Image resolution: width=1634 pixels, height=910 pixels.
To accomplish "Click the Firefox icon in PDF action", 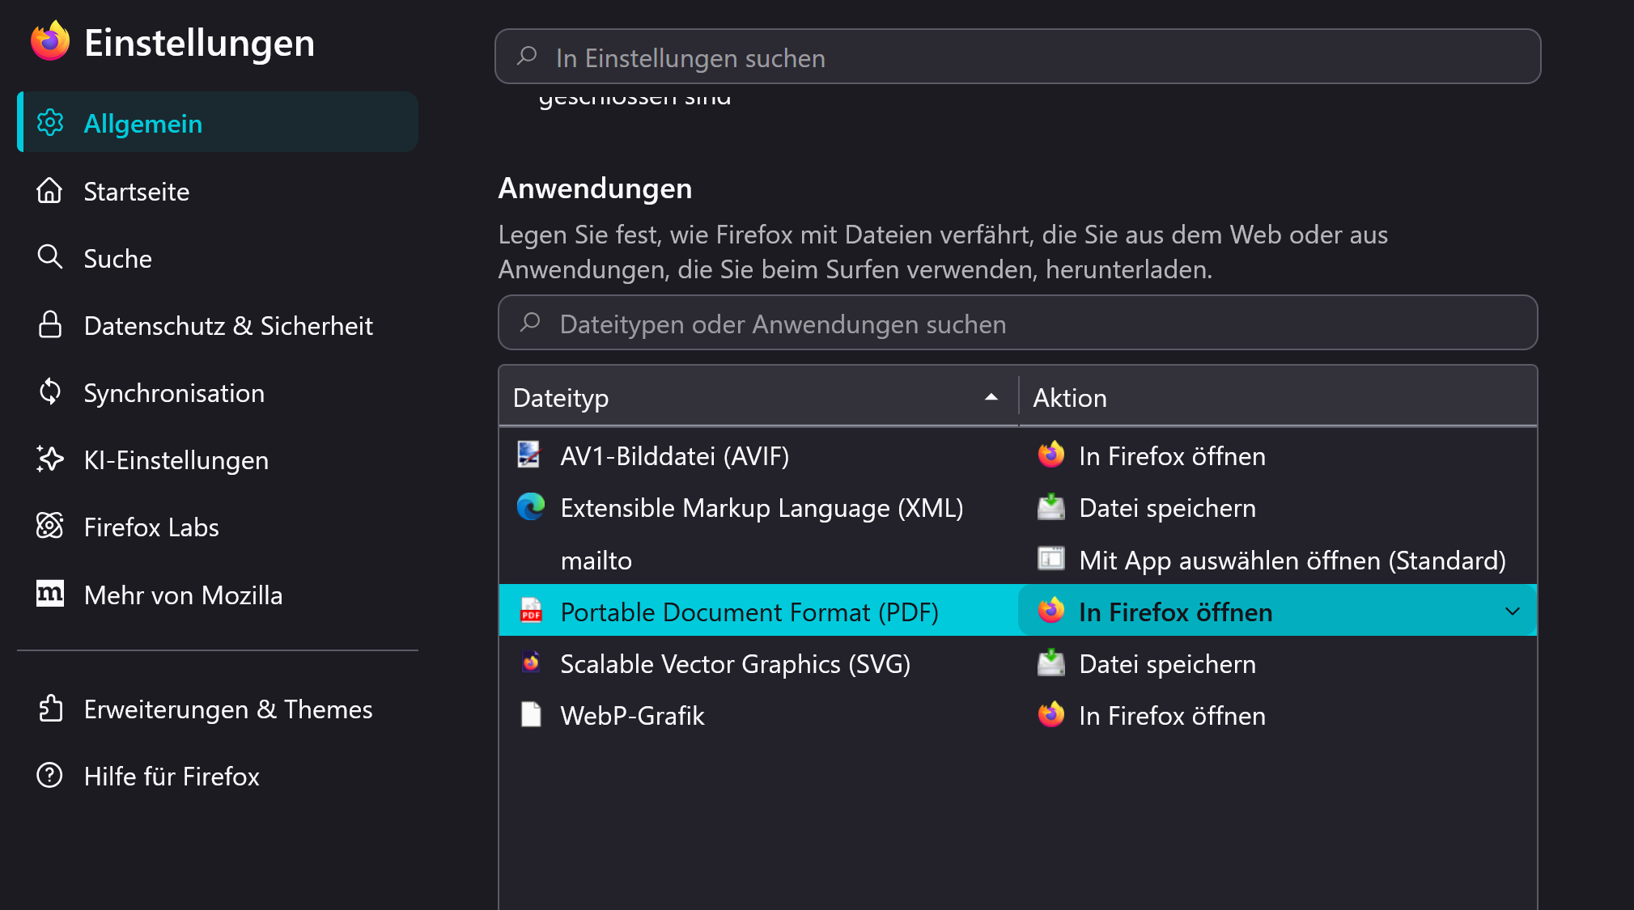I will [1051, 611].
